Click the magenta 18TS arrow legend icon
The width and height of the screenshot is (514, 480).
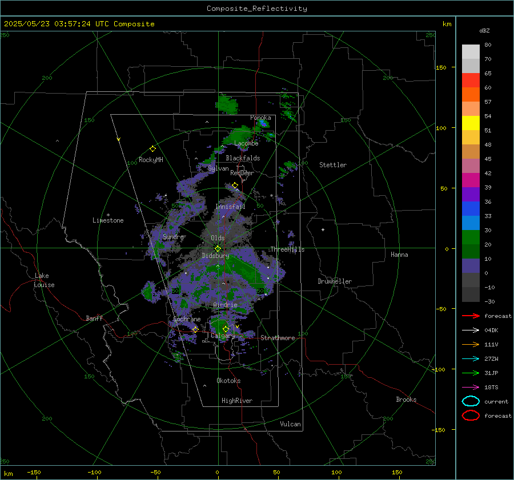(471, 388)
